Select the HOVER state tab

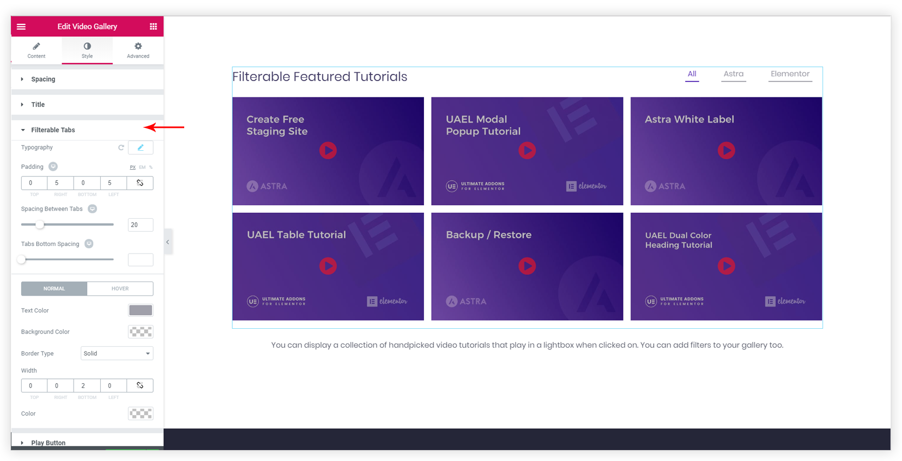pyautogui.click(x=120, y=288)
